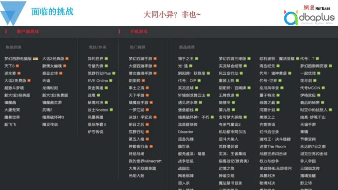The image size is (338, 190).
Task: Select 新飞飞 in the role-playing list
Action: (x=10, y=125)
